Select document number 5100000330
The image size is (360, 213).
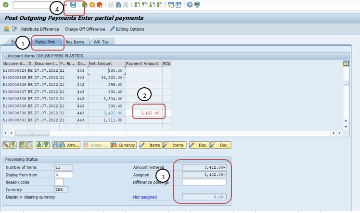pyautogui.click(x=15, y=113)
